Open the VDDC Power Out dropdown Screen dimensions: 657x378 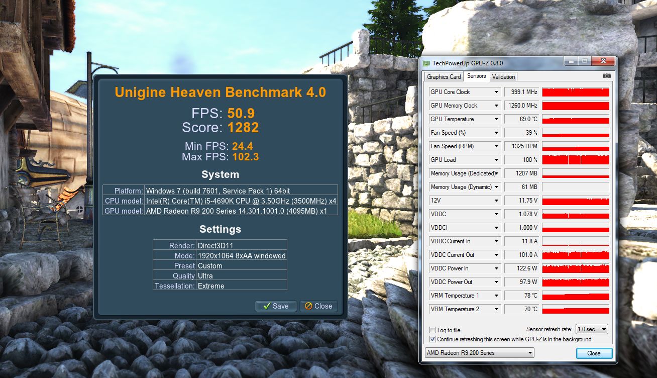click(497, 282)
